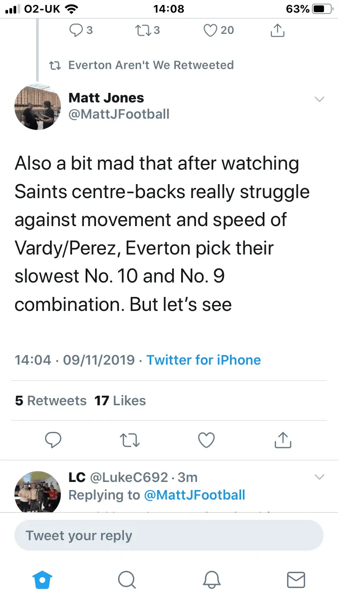Reply to Matt Jones's tweet
Image resolution: width=338 pixels, height=602 pixels.
pyautogui.click(x=53, y=440)
